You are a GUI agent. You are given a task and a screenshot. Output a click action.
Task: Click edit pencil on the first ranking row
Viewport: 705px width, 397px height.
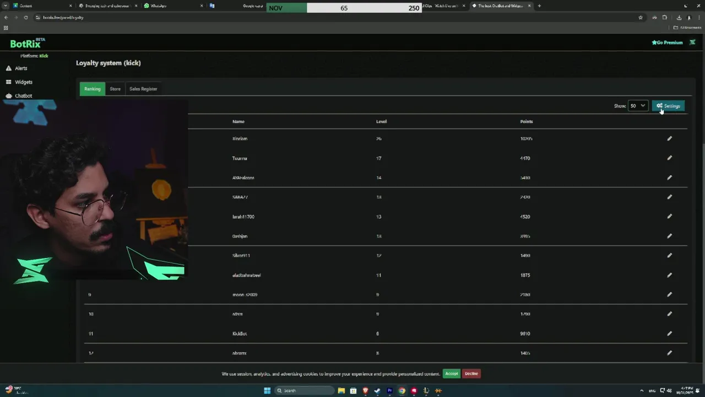point(669,138)
